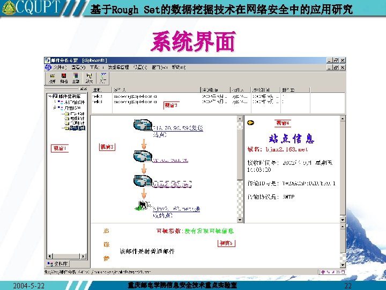Open the bjmx2.163.net link in the route diagram
Screen dimensions: 386x290
[172, 184]
